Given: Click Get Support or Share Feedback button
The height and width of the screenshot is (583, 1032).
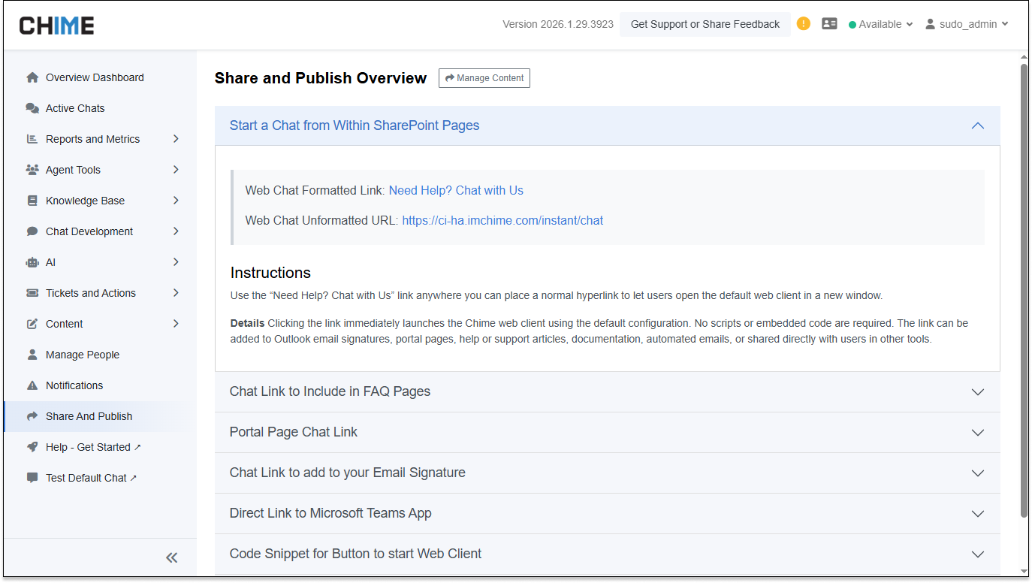Looking at the screenshot, I should tap(705, 24).
